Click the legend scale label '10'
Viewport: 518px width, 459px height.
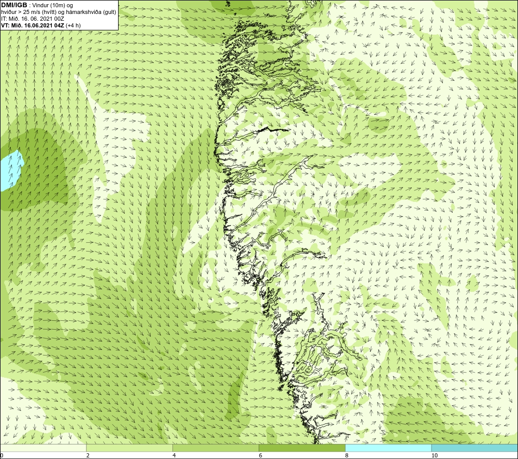click(435, 455)
